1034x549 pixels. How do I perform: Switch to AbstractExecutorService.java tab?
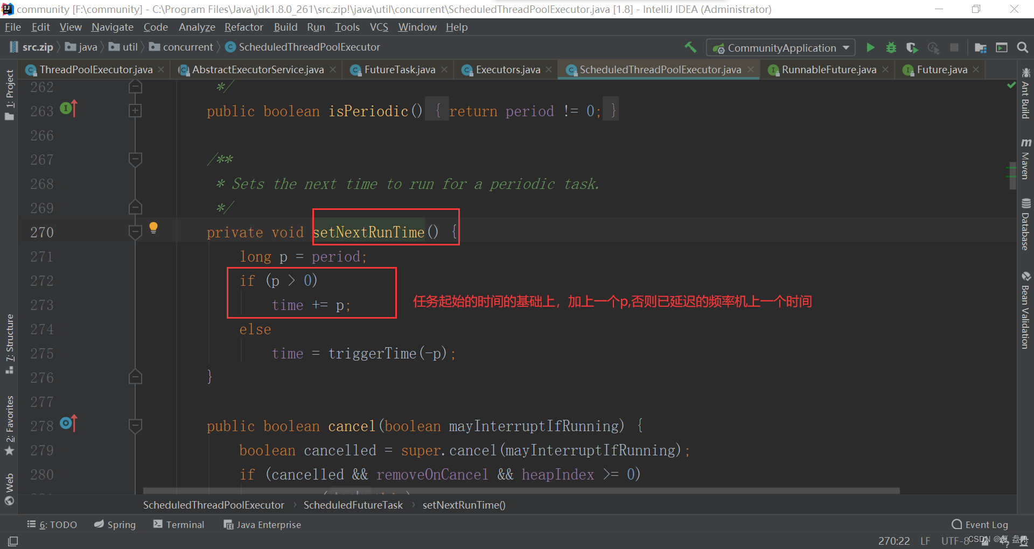click(x=258, y=69)
